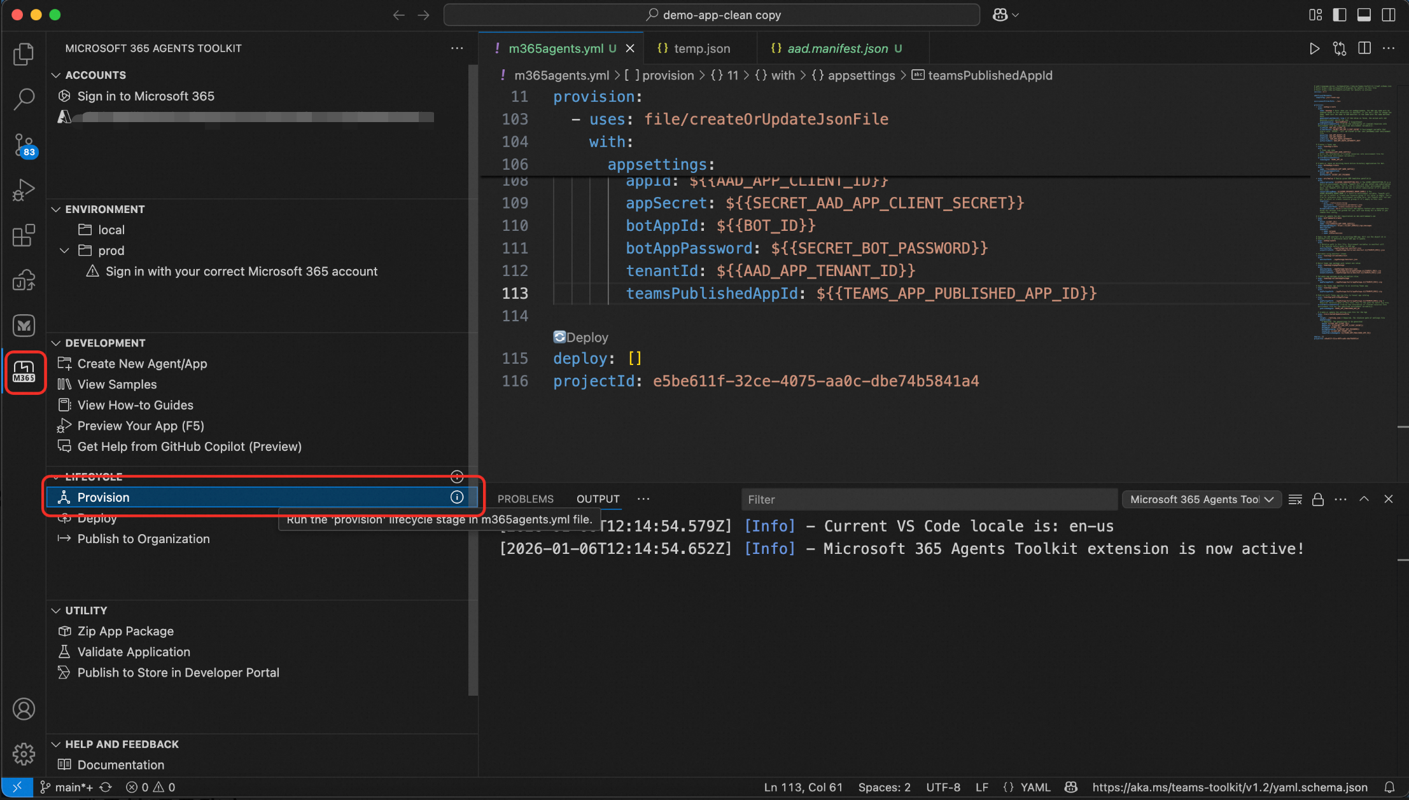This screenshot has width=1409, height=800.
Task: Click the Run play icon in editor toolbar
Action: (x=1314, y=48)
